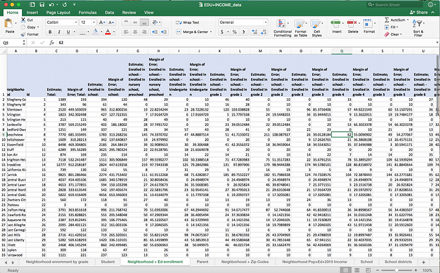Click the Copy icon
Screen dimensions: 440x273
click(x=23, y=27)
